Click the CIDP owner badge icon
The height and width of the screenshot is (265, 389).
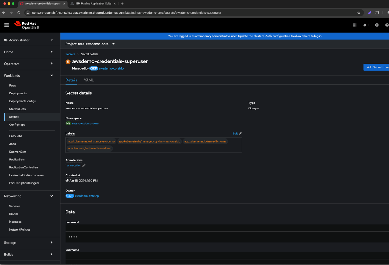[70, 196]
